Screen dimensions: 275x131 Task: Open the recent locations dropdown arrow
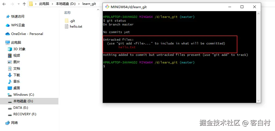pyautogui.click(x=19, y=4)
